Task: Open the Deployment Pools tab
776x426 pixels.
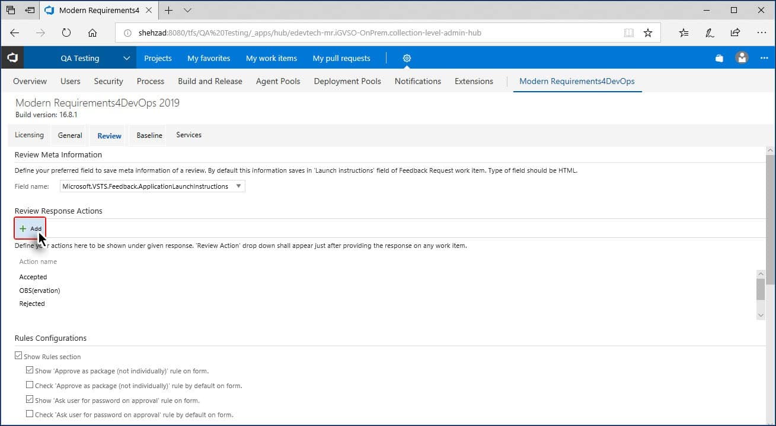Action: coord(347,81)
